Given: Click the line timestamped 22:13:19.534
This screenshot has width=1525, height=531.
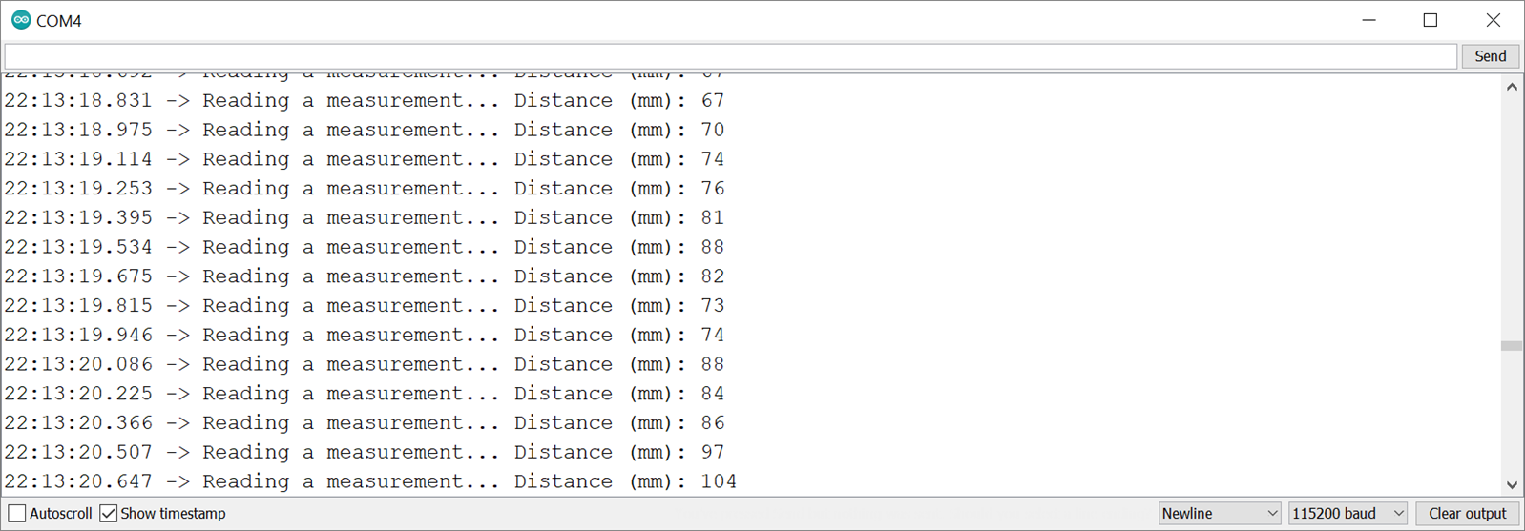Looking at the screenshot, I should (x=365, y=247).
